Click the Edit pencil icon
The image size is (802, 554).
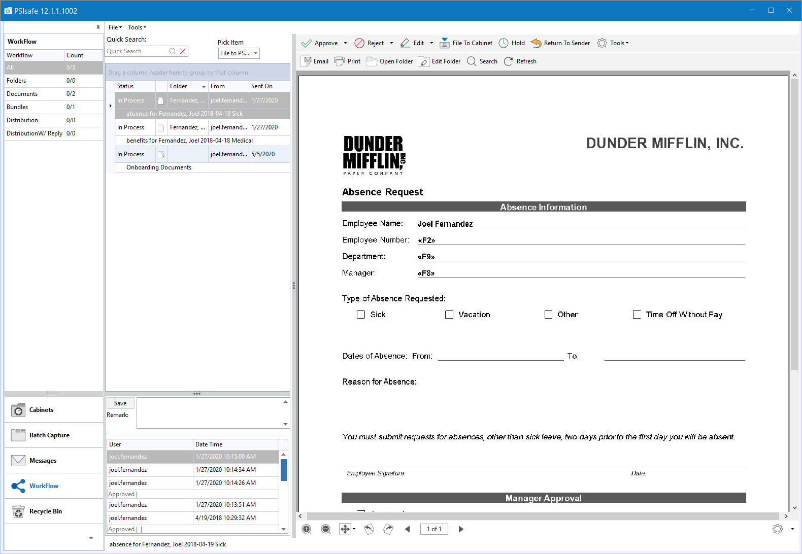[x=406, y=43]
